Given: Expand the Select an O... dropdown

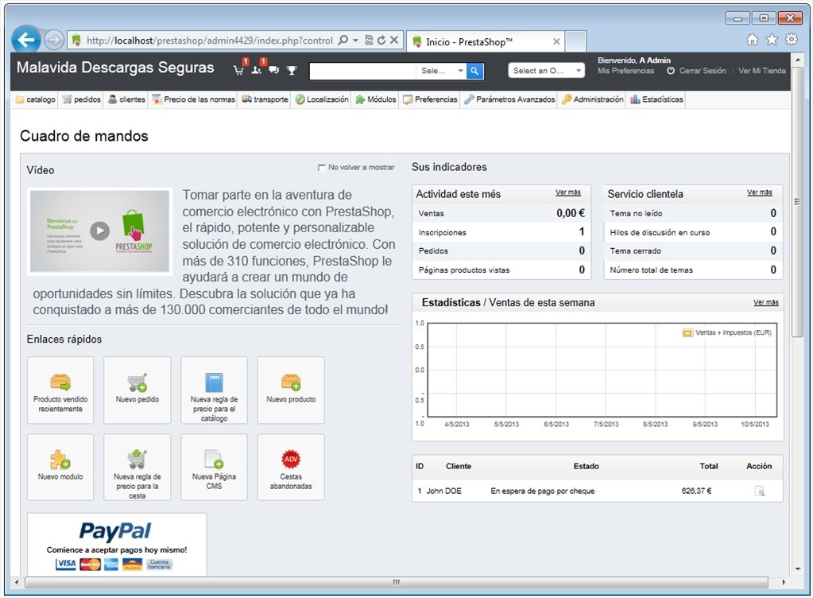Looking at the screenshot, I should point(547,71).
